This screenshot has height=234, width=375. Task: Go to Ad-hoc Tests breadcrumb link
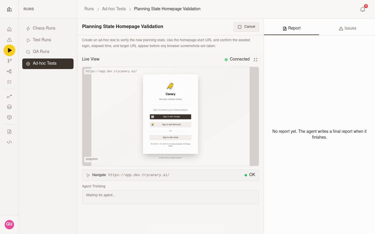(114, 9)
